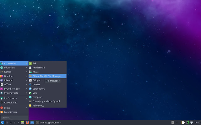
Task: Switch to virtual desktop 3
Action: pyautogui.click(x=14, y=122)
